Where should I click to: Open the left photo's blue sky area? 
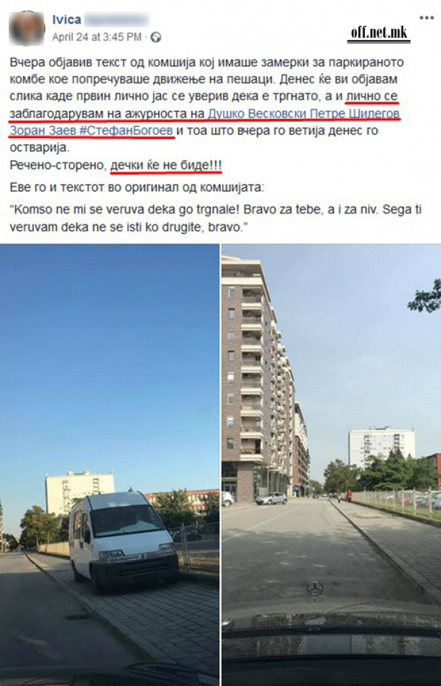click(109, 350)
